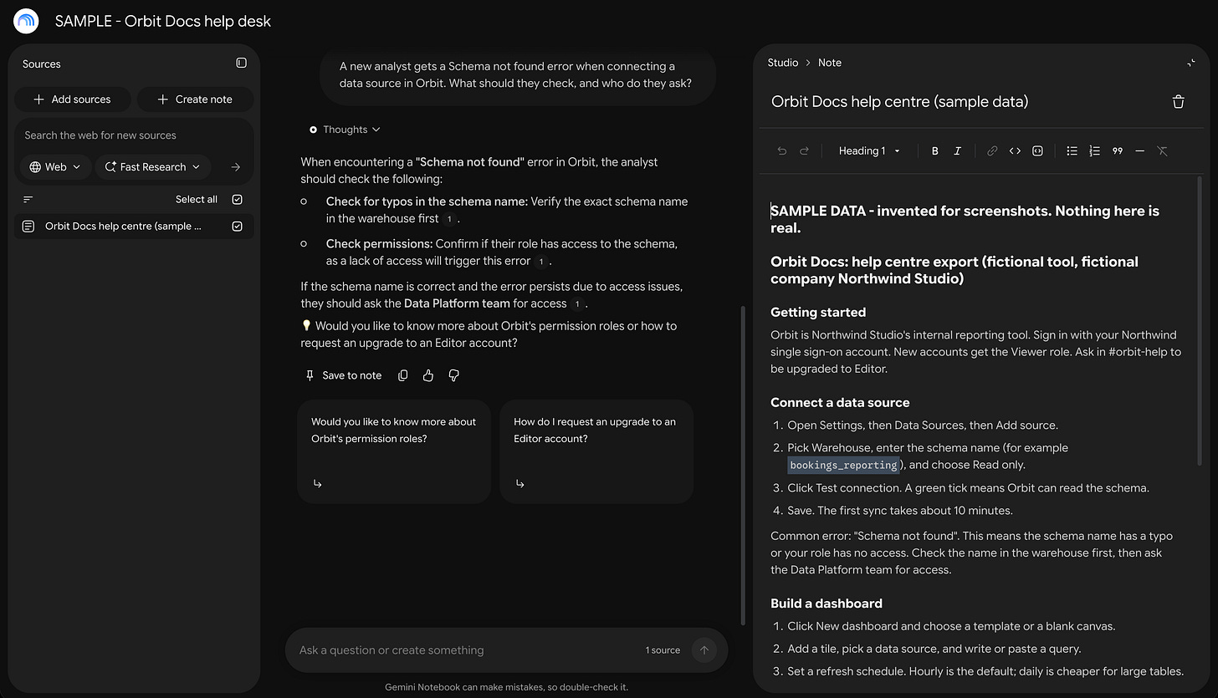
Task: Toggle italic formatting in the note editor
Action: (x=958, y=151)
